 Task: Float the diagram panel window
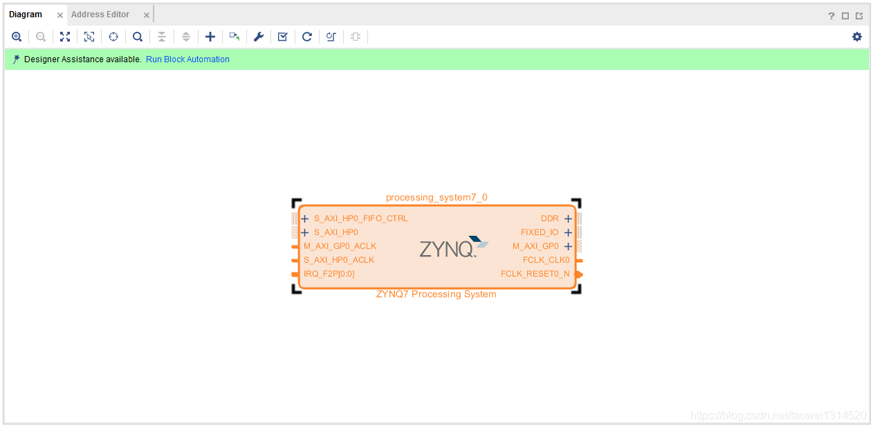(859, 16)
